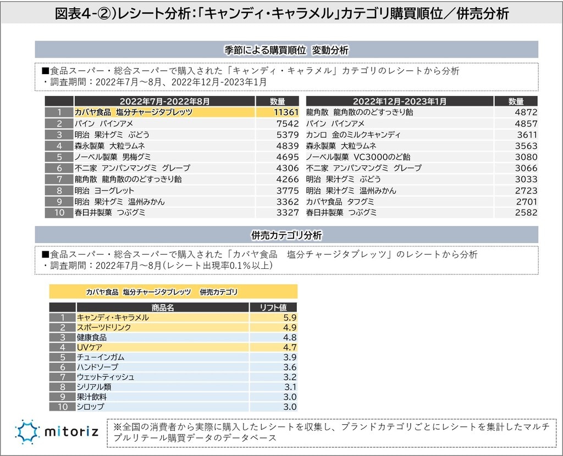
Task: Select the lift value 3.1
Action: pos(290,387)
